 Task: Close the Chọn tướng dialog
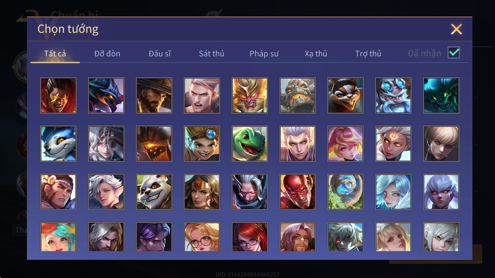pyautogui.click(x=456, y=29)
